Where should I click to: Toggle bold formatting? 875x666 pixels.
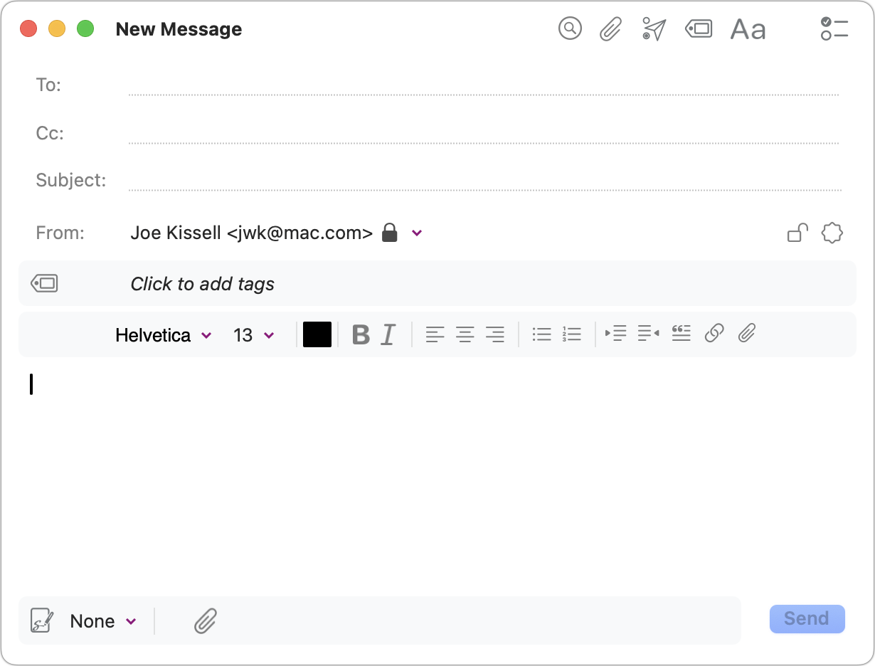[361, 334]
